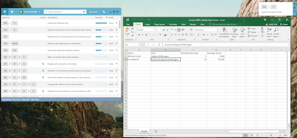
Task: Click the custom wrench for Alt P X row
Action: [x=43, y=71]
